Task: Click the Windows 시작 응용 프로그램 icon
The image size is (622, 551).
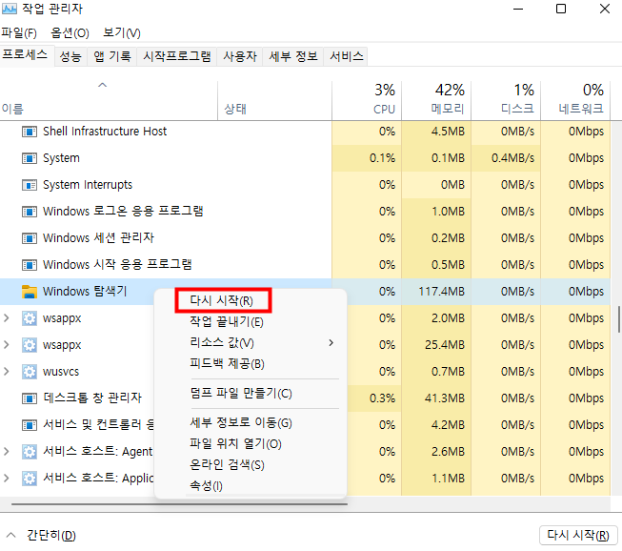Action: coord(30,264)
